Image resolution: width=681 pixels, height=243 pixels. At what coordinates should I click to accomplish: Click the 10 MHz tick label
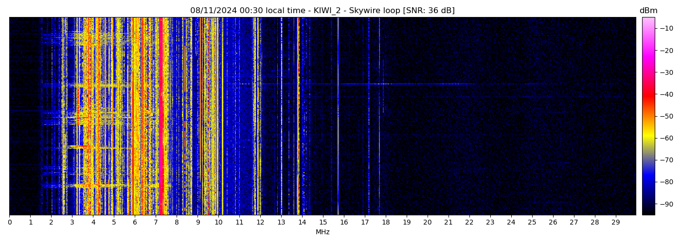(x=218, y=223)
